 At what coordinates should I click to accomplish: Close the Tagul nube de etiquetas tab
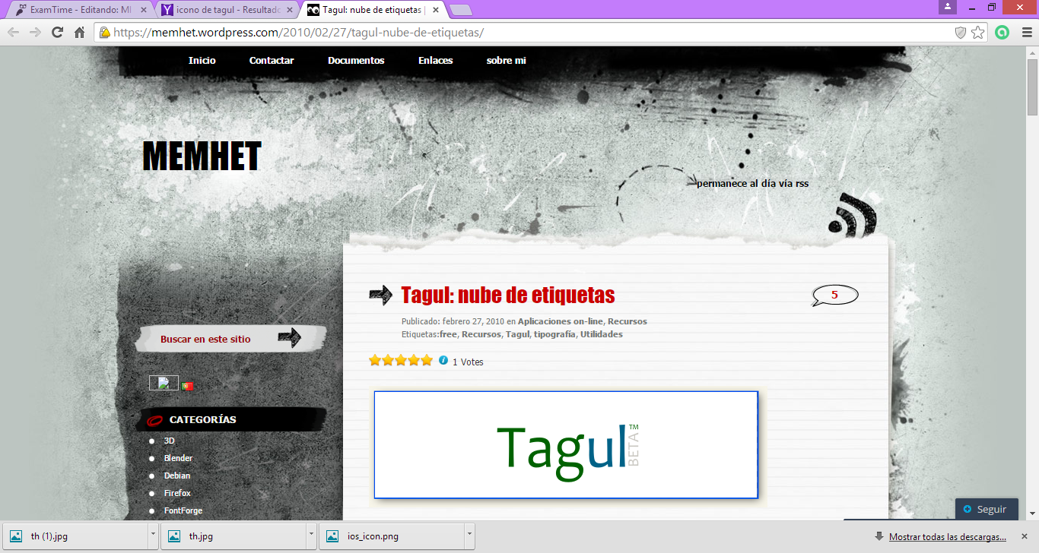click(435, 10)
